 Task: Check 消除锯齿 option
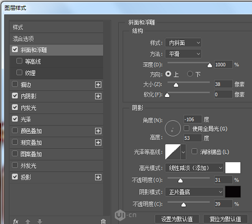pos(194,151)
